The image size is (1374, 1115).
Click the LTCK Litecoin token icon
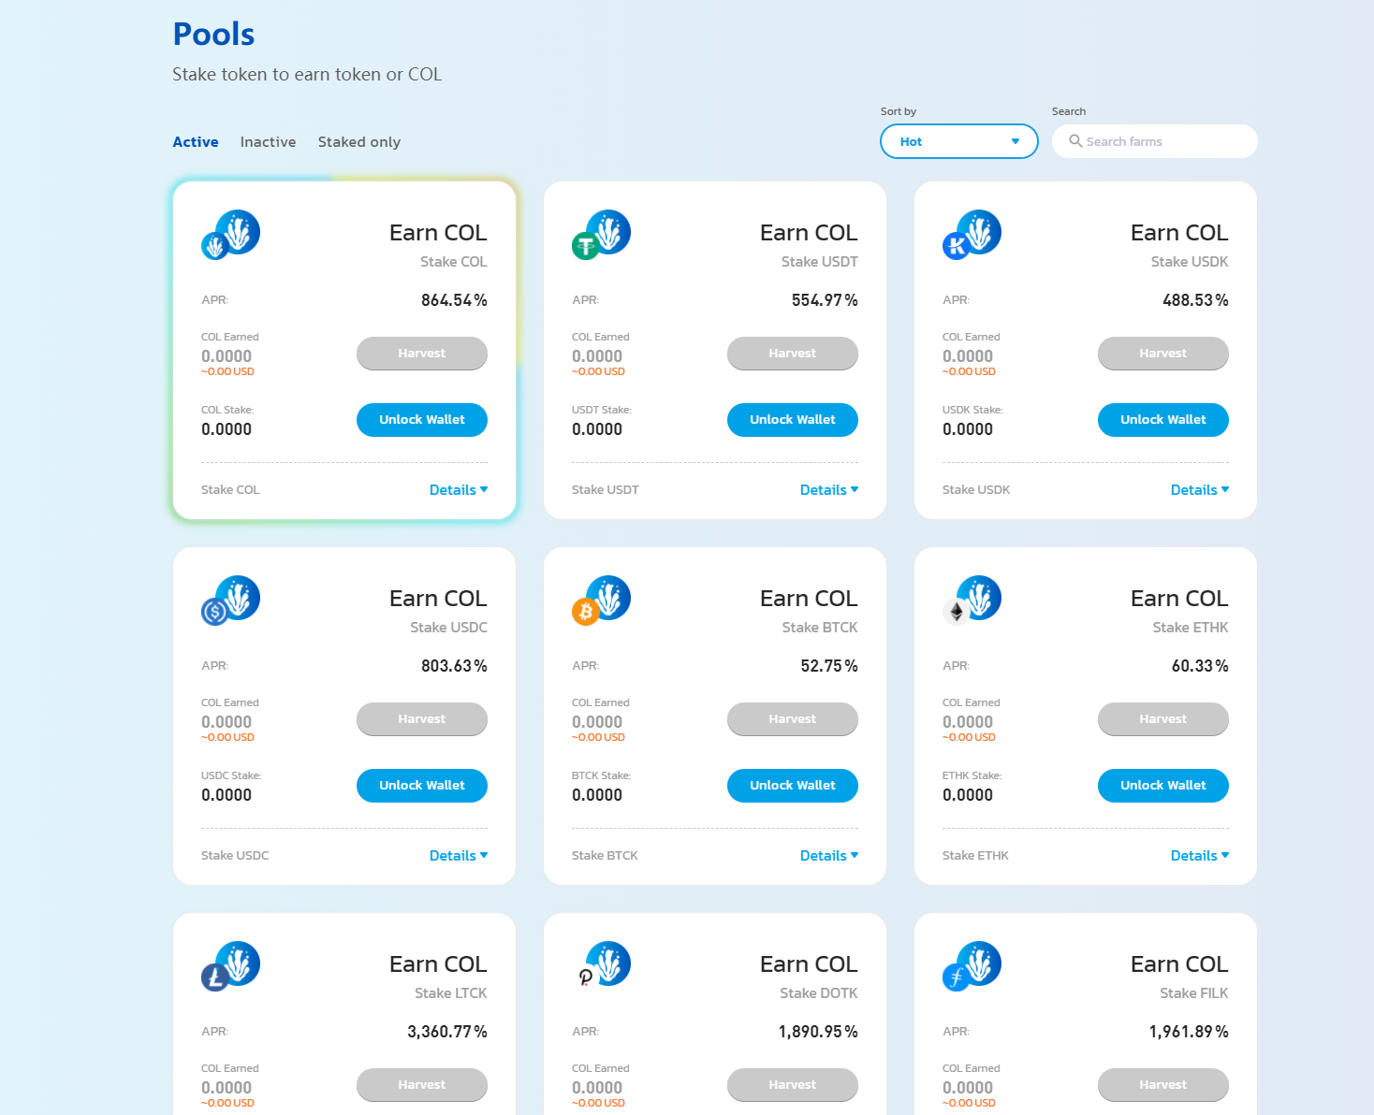[x=215, y=977]
